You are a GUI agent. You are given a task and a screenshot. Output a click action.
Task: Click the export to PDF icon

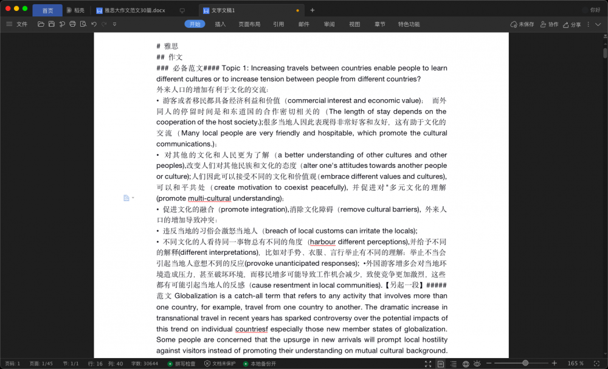[62, 24]
